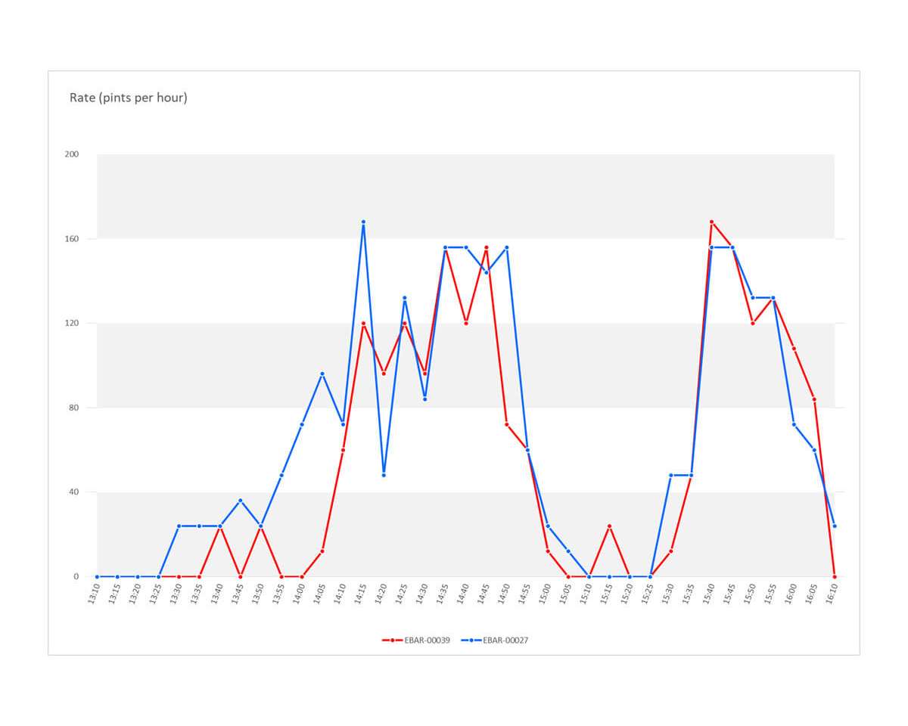Select the blue data point at 14:05
The width and height of the screenshot is (908, 726).
click(x=322, y=374)
